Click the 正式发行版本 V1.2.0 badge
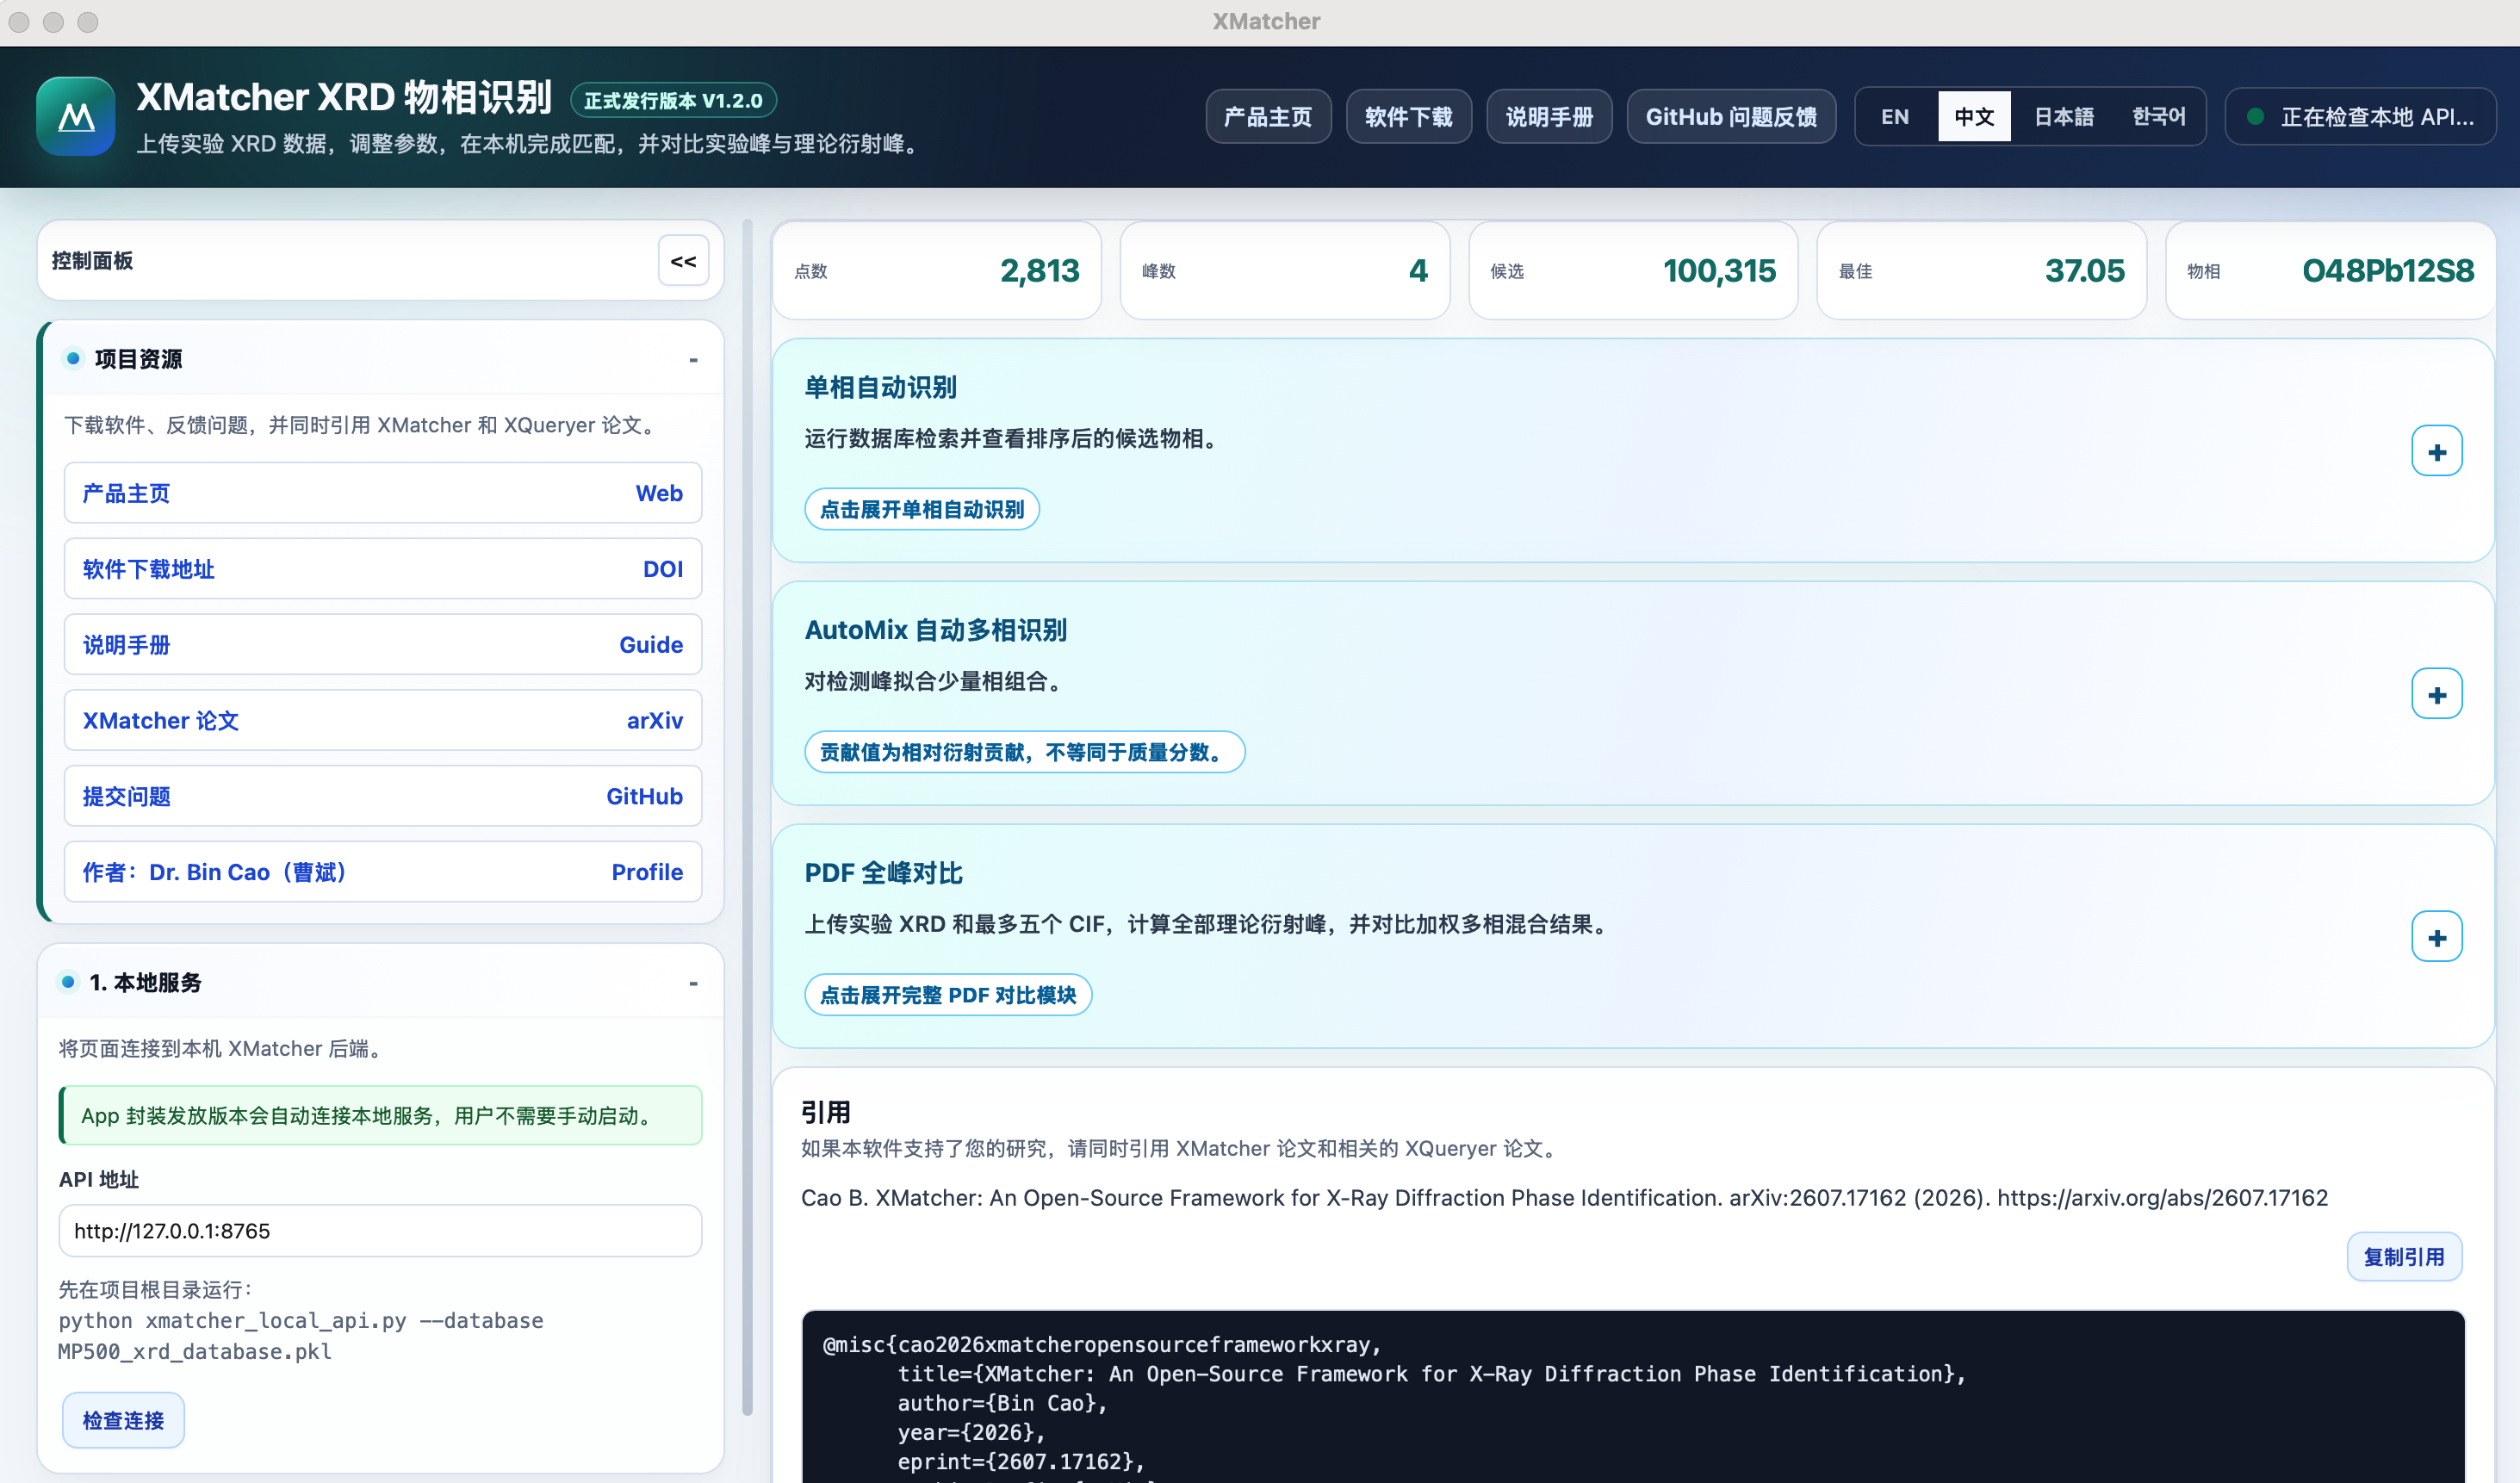 pos(673,100)
